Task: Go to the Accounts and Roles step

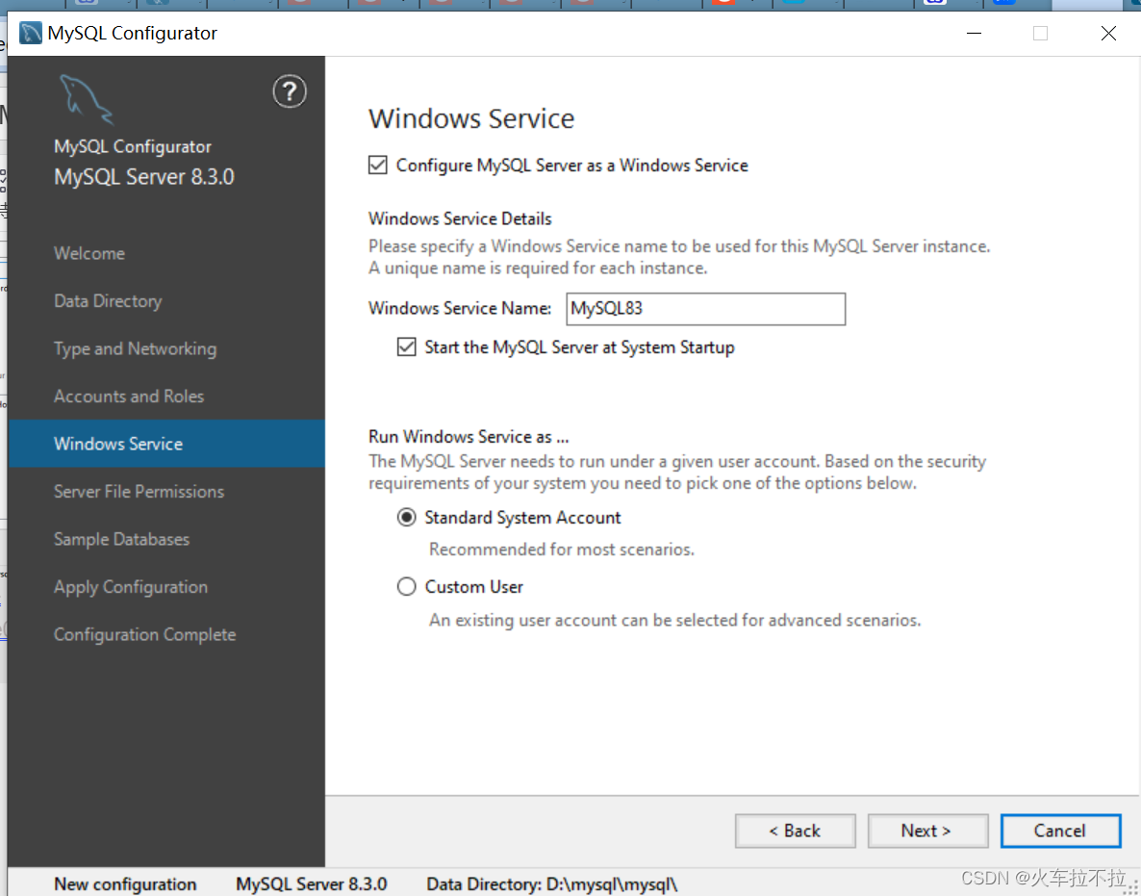Action: point(166,396)
